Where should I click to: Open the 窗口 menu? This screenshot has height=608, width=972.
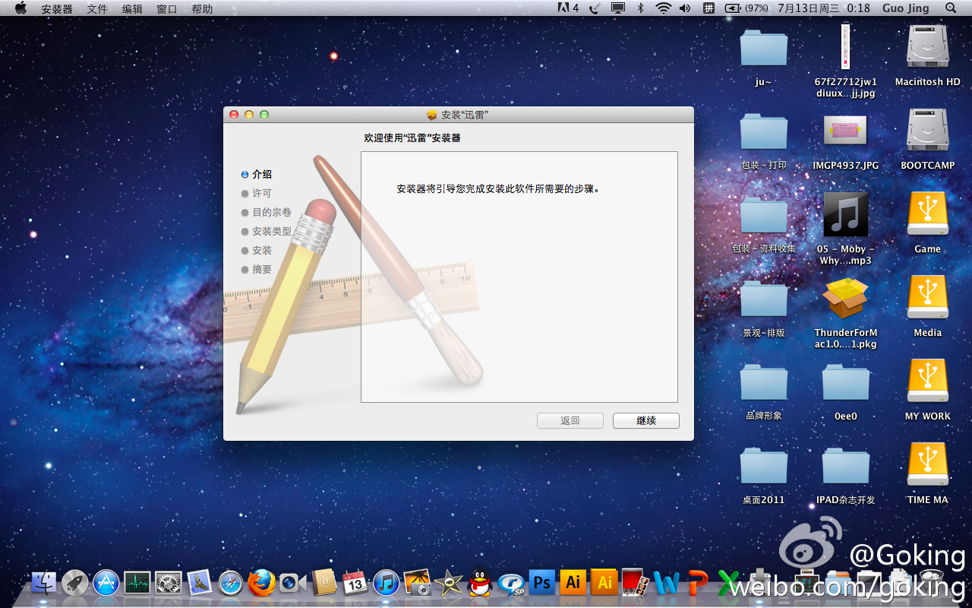click(x=167, y=8)
